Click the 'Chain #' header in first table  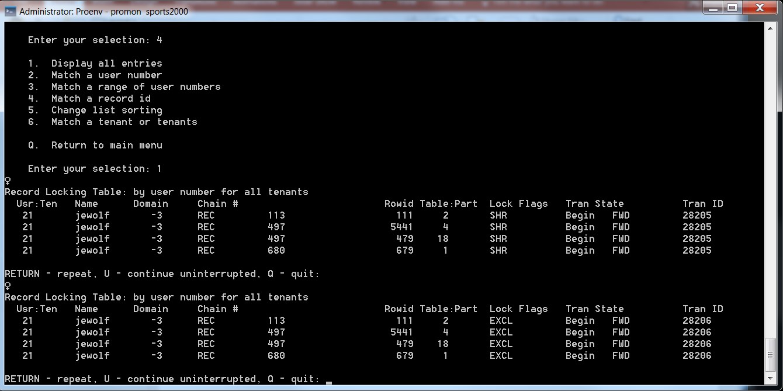tap(218, 203)
